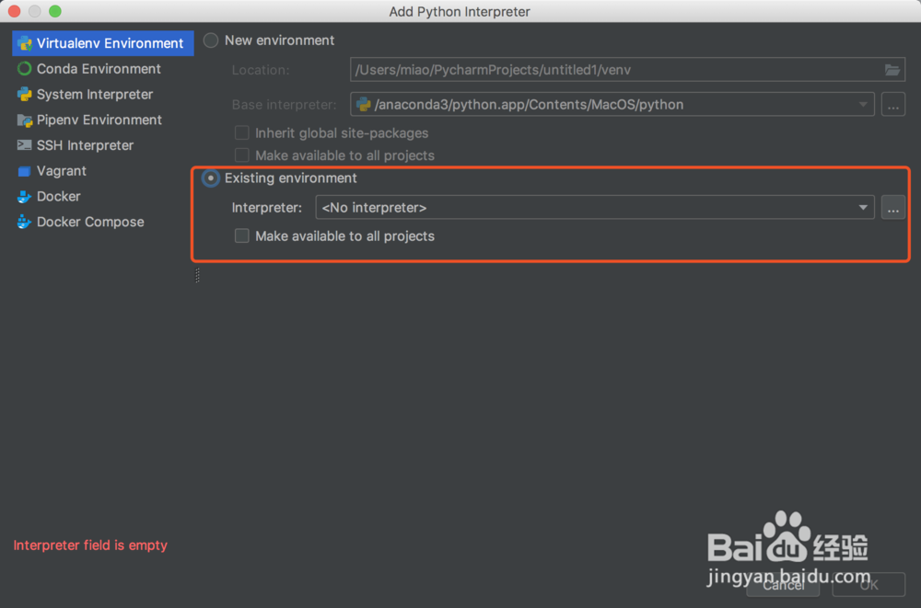
Task: Select the Existing environment radio button
Action: tap(211, 178)
